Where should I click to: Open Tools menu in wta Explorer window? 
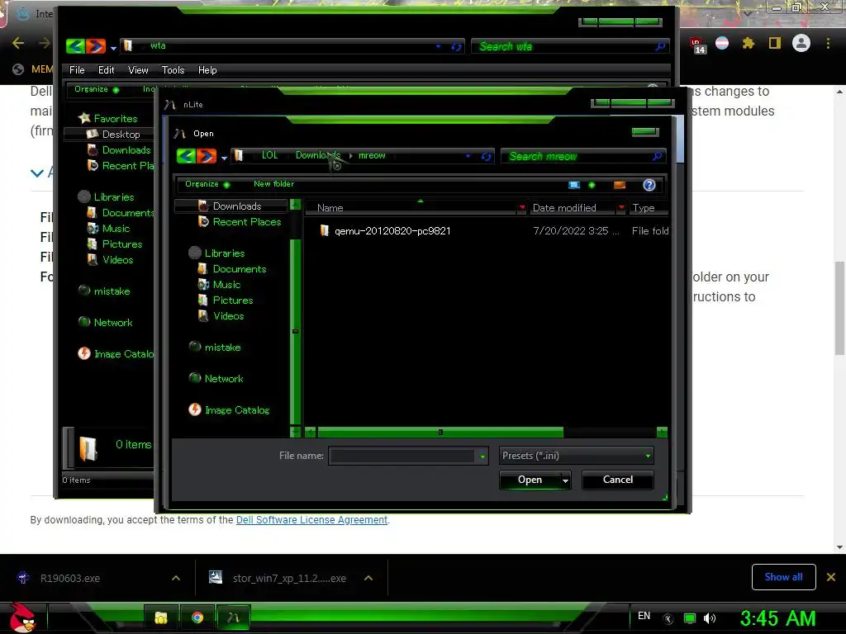coord(173,70)
